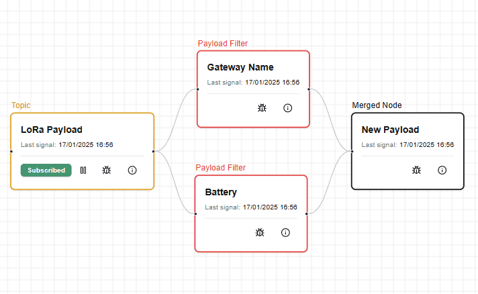Image resolution: width=478 pixels, height=294 pixels.
Task: Click the Merged Node label
Action: click(377, 105)
